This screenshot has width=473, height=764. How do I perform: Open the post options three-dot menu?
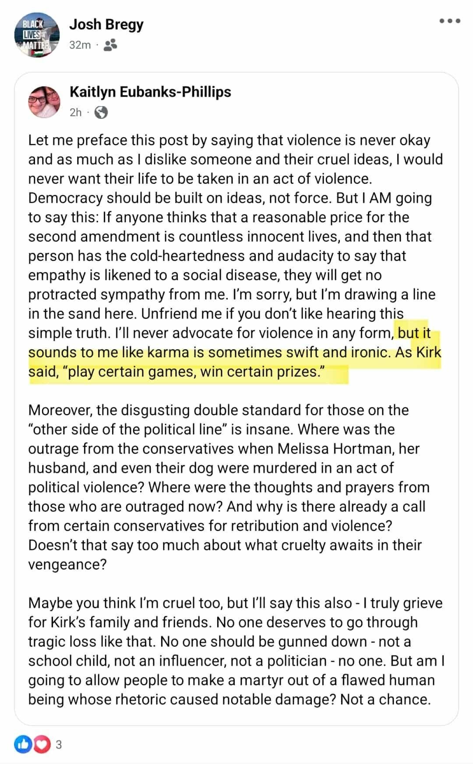[x=450, y=21]
